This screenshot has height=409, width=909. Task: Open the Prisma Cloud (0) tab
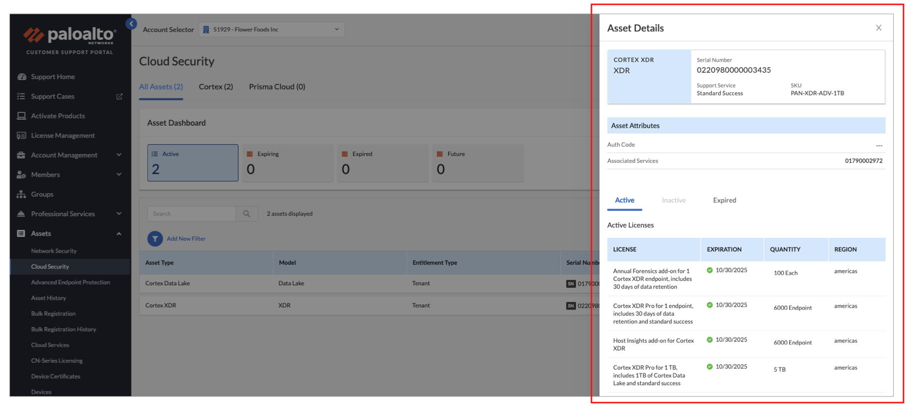pos(277,87)
